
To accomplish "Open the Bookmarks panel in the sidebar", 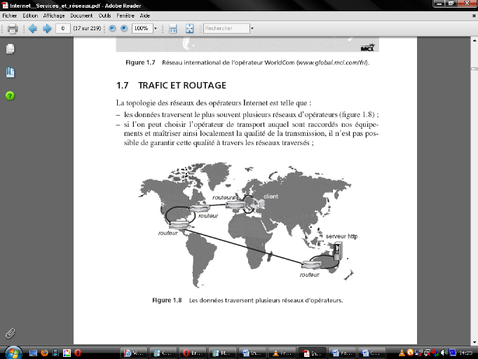I will [10, 72].
